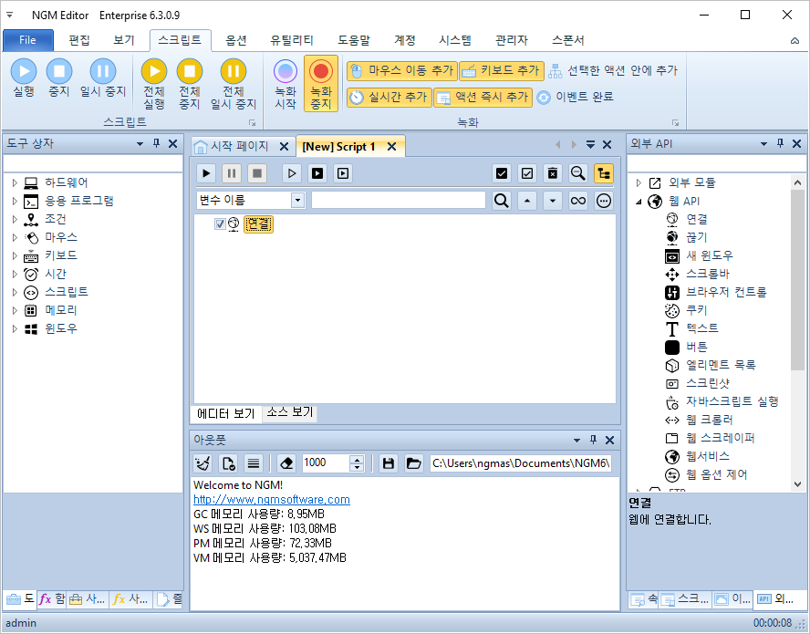Click the output path field showing C:\Users\ngmas
Image resolution: width=810 pixels, height=634 pixels.
pos(521,463)
